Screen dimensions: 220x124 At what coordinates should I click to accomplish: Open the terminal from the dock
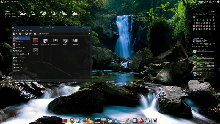tap(97, 121)
